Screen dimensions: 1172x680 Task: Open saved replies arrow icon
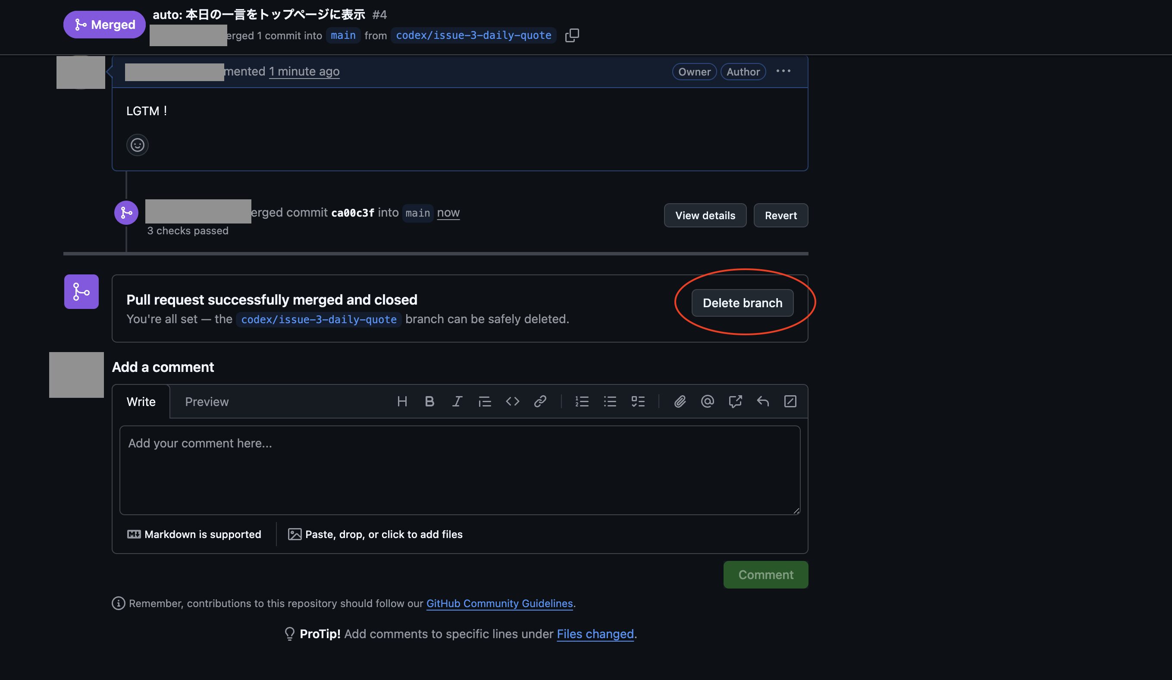click(762, 401)
